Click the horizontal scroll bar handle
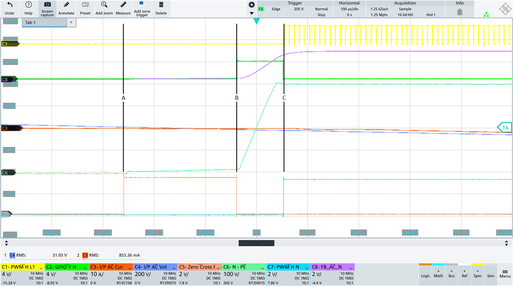Viewport: 513px width, 286px height. click(x=256, y=243)
